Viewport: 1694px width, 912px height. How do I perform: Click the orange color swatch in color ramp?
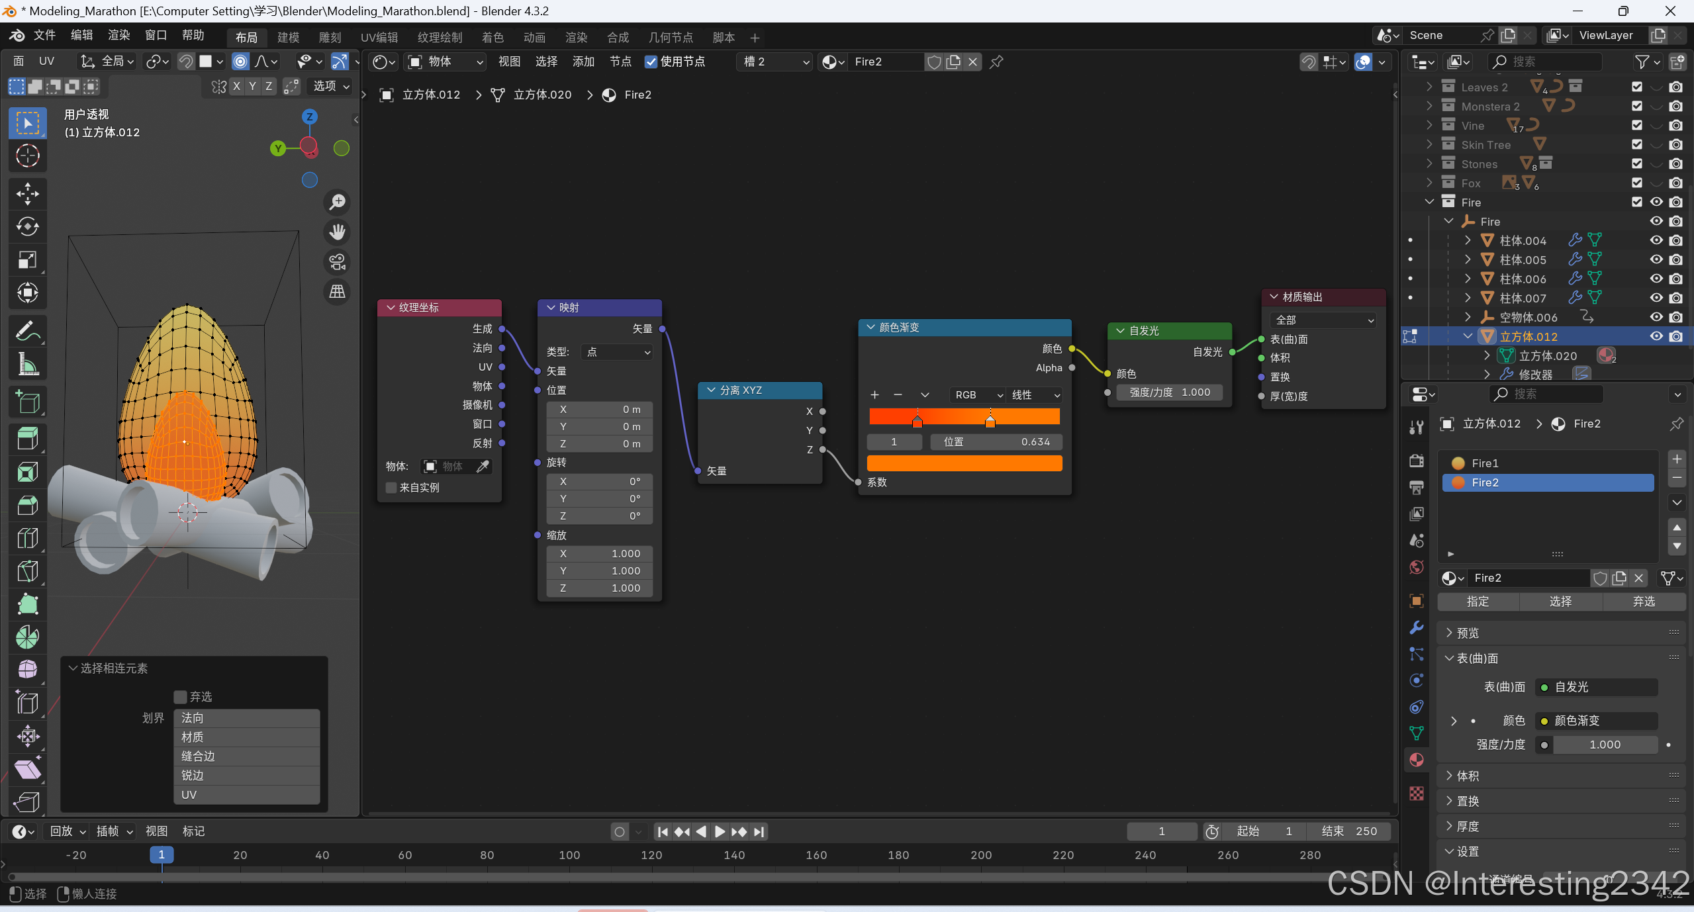click(964, 463)
